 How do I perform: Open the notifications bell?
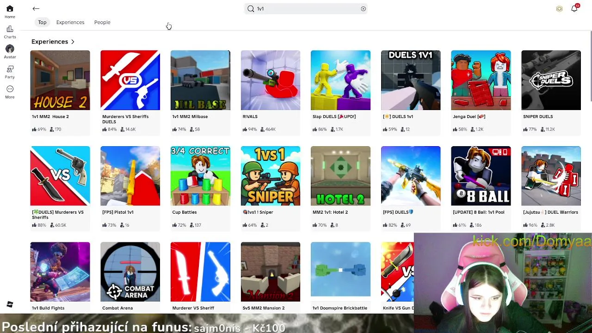tap(574, 8)
